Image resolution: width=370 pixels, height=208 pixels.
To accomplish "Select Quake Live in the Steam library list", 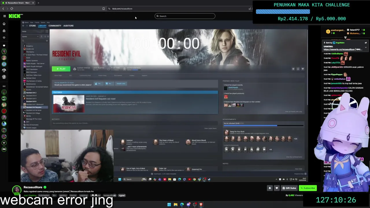I will pyautogui.click(x=28, y=49).
